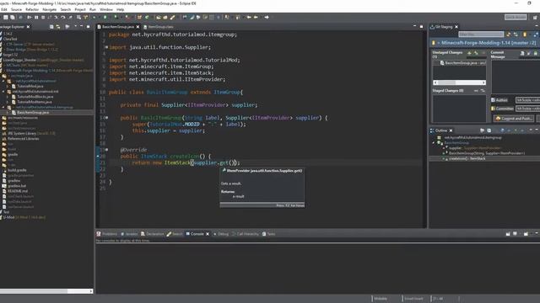Switch to BasicItemGroup.java editor tab
Viewport: 540px width, 303px height.
pyautogui.click(x=118, y=27)
